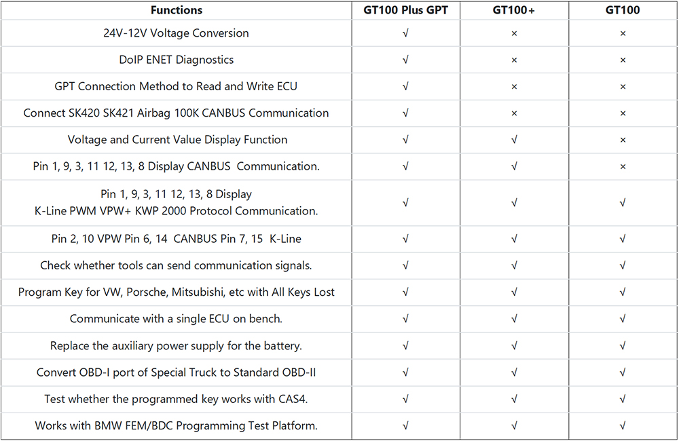Click 'Program Key for VW, Porsche, Mitsubishi' row
The height and width of the screenshot is (441, 679).
click(x=176, y=292)
